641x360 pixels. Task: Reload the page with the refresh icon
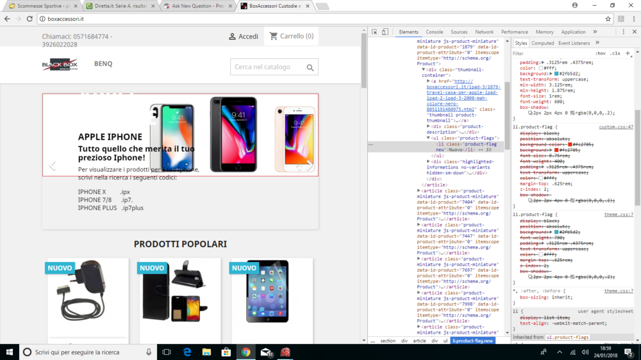[x=29, y=19]
